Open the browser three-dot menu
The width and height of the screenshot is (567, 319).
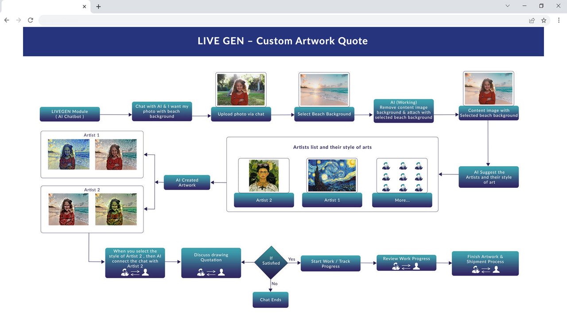click(559, 20)
